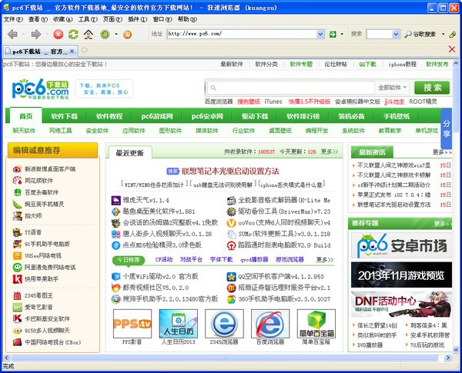The height and width of the screenshot is (373, 462).
Task: Click the browser Back arrow button
Action: [12, 35]
